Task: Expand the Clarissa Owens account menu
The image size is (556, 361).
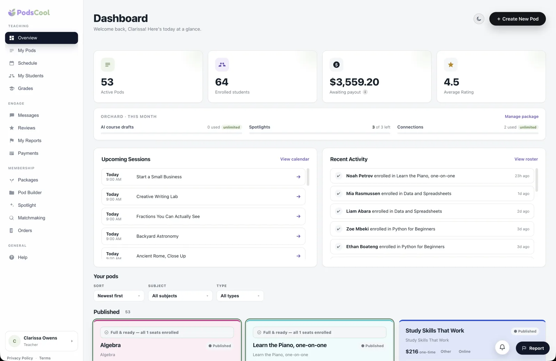Action: tap(41, 341)
